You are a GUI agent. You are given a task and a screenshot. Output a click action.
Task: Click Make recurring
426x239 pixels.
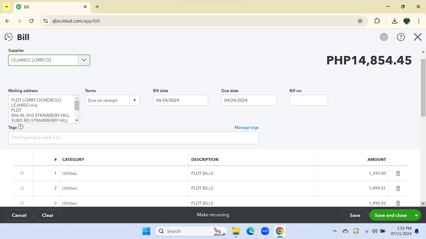[213, 215]
